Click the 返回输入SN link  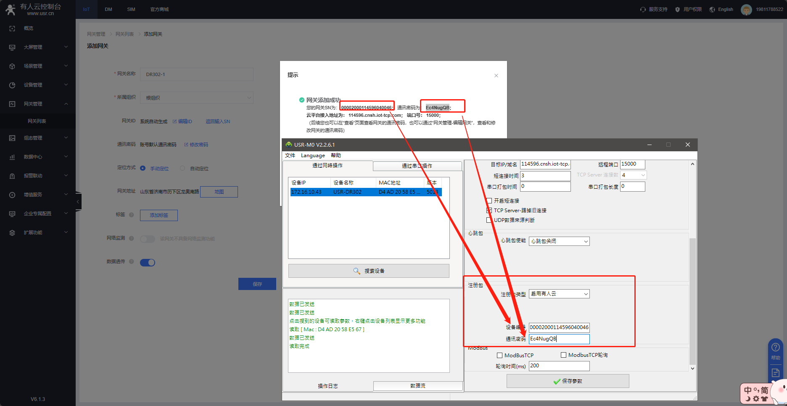tap(218, 121)
